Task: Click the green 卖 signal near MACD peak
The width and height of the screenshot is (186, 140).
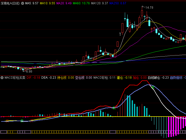Action: pyautogui.click(x=153, y=87)
